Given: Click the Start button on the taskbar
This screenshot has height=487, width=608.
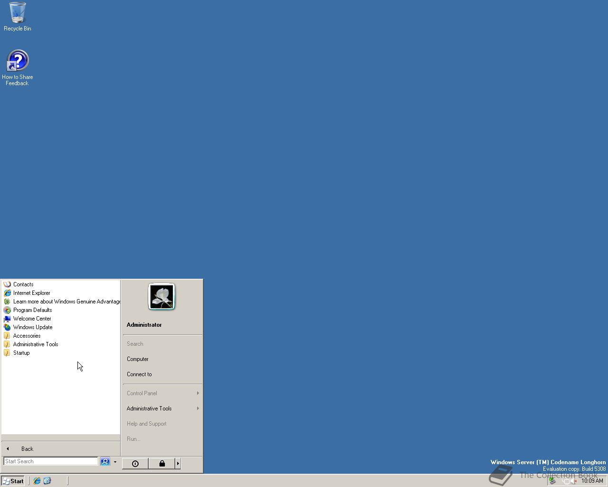Looking at the screenshot, I should (13, 481).
